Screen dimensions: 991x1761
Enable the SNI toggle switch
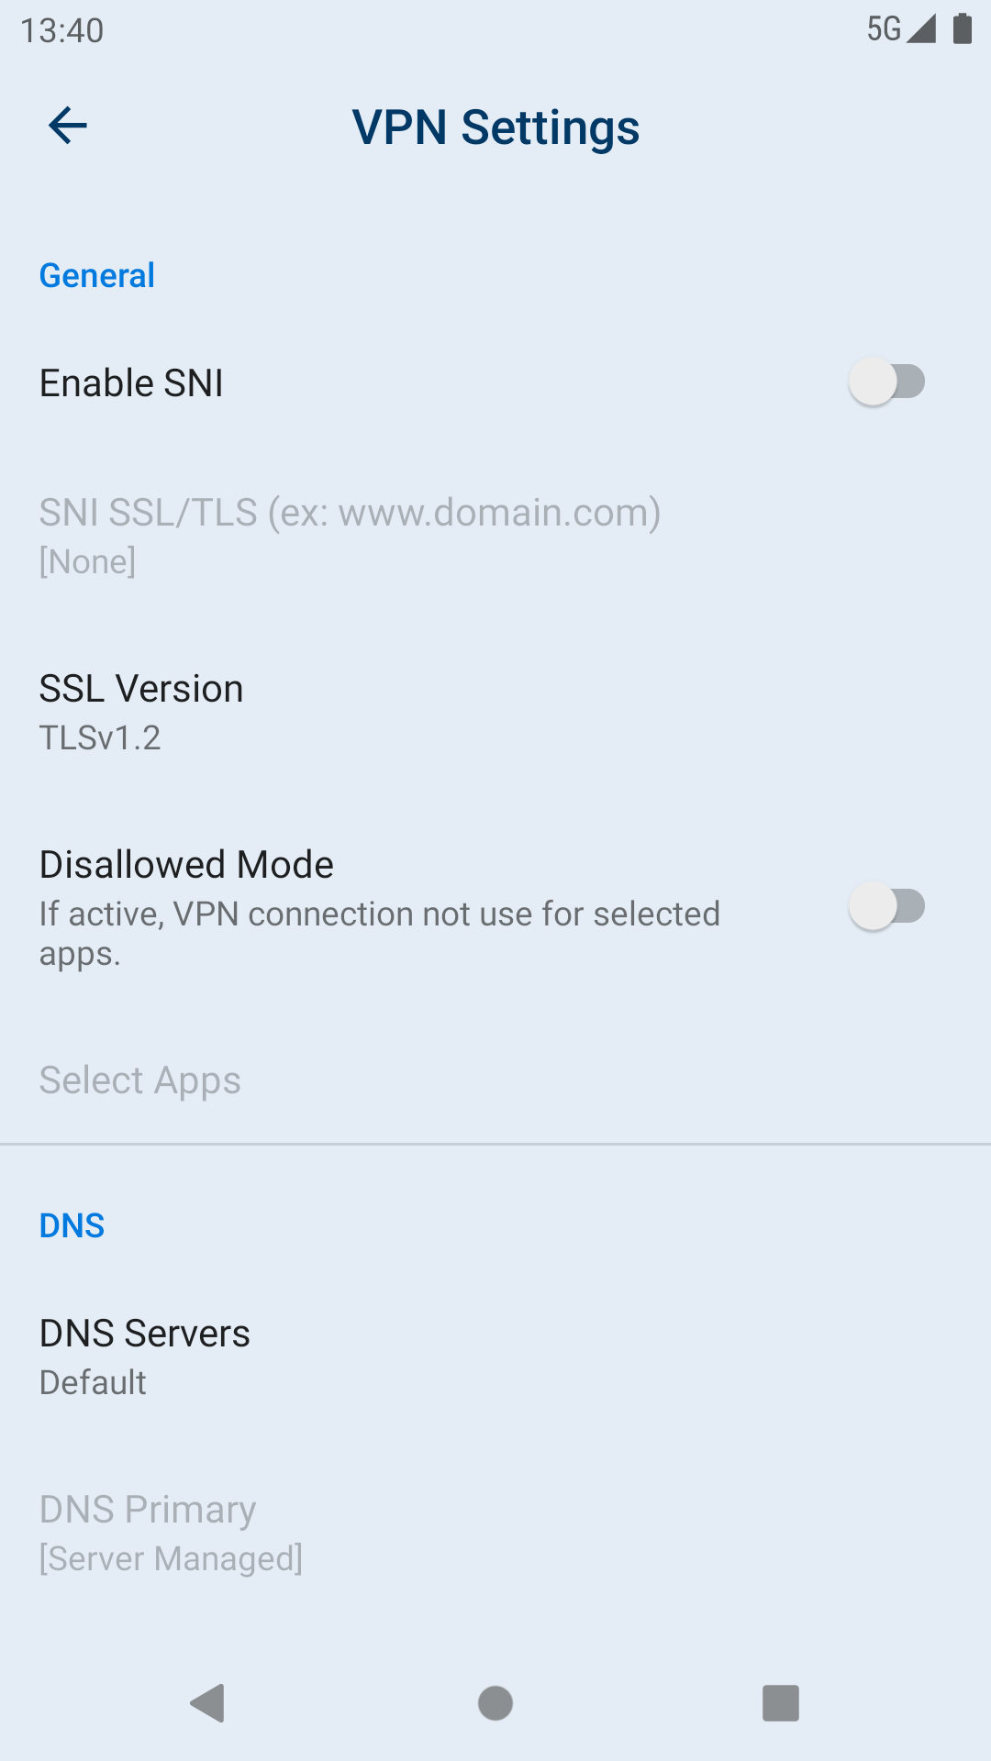pyautogui.click(x=885, y=382)
